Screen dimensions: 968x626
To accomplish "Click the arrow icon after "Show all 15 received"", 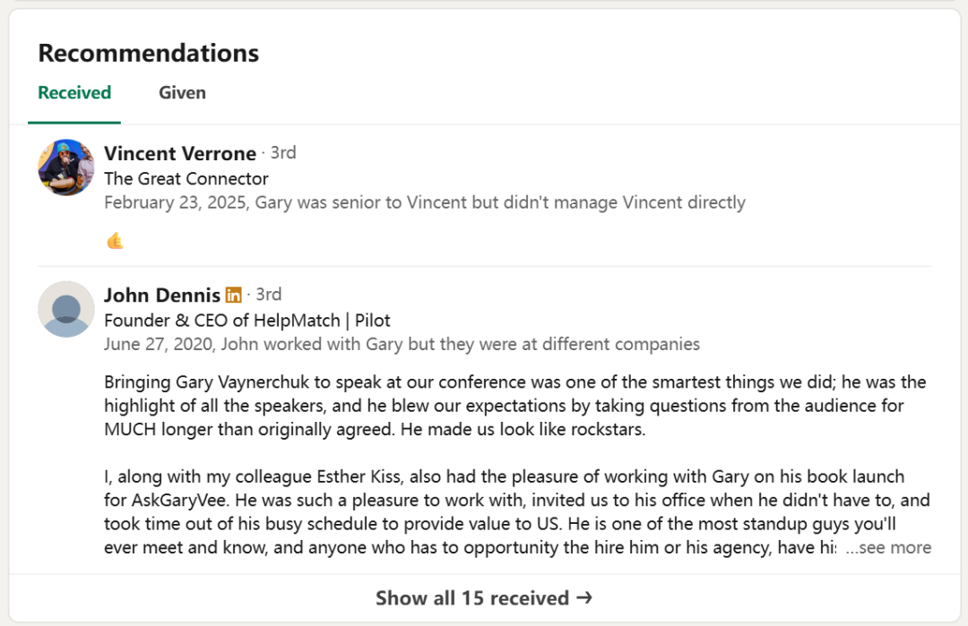I will point(583,598).
